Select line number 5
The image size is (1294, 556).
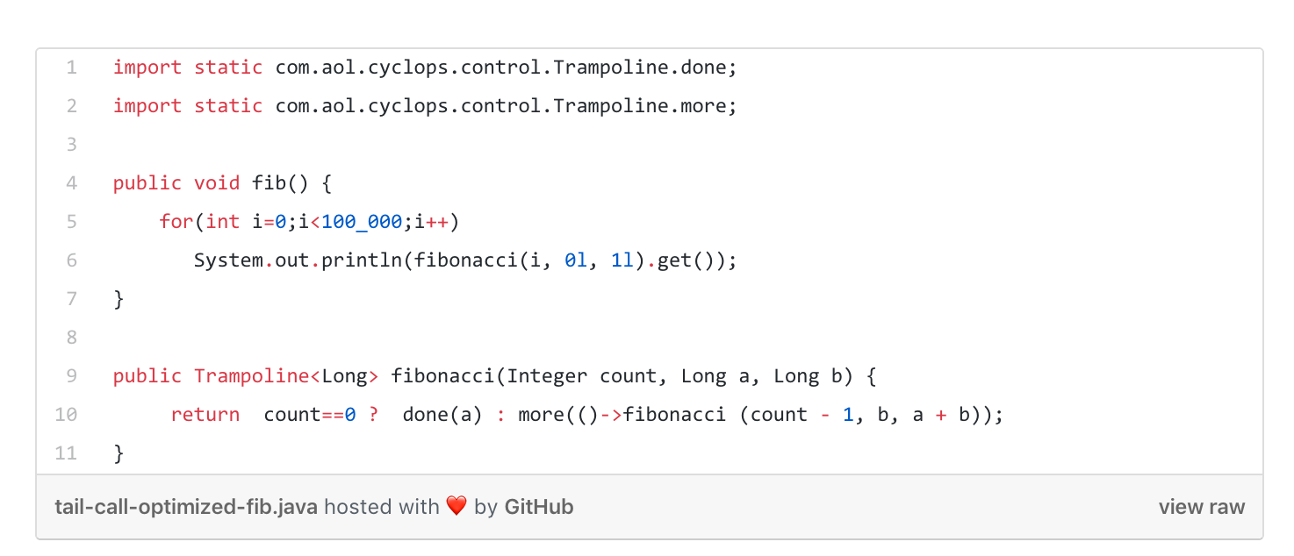coord(71,222)
